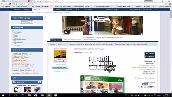This screenshot has height=97, width=172.
Task: Click the pin icon in site nav bar
Action: pos(156,10)
